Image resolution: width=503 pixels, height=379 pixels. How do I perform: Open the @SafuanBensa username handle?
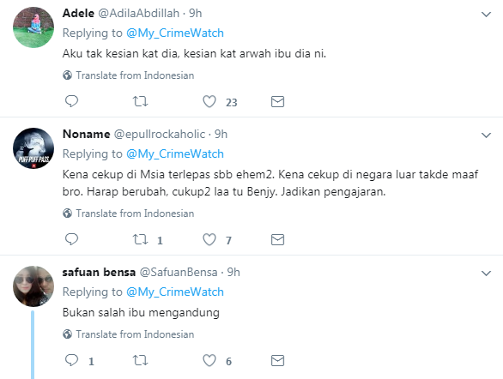tap(179, 273)
